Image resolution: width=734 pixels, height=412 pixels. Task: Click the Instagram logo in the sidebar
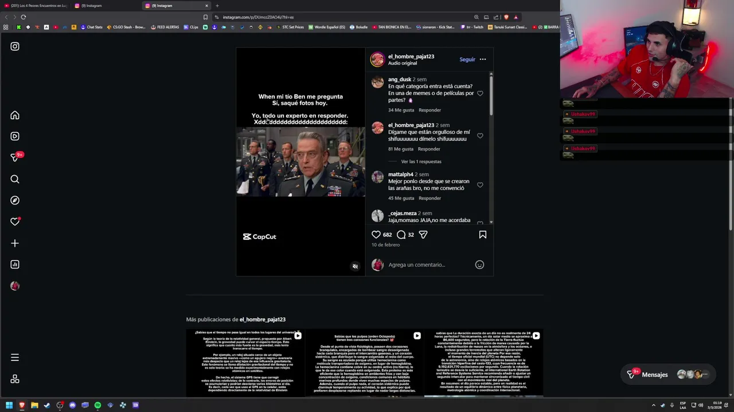(x=15, y=46)
